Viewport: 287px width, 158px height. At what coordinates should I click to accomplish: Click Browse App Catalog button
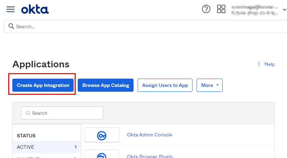[105, 85]
